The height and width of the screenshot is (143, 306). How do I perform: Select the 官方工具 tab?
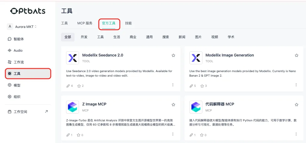[109, 23]
